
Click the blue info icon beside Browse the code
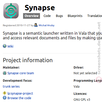(x=5, y=98)
